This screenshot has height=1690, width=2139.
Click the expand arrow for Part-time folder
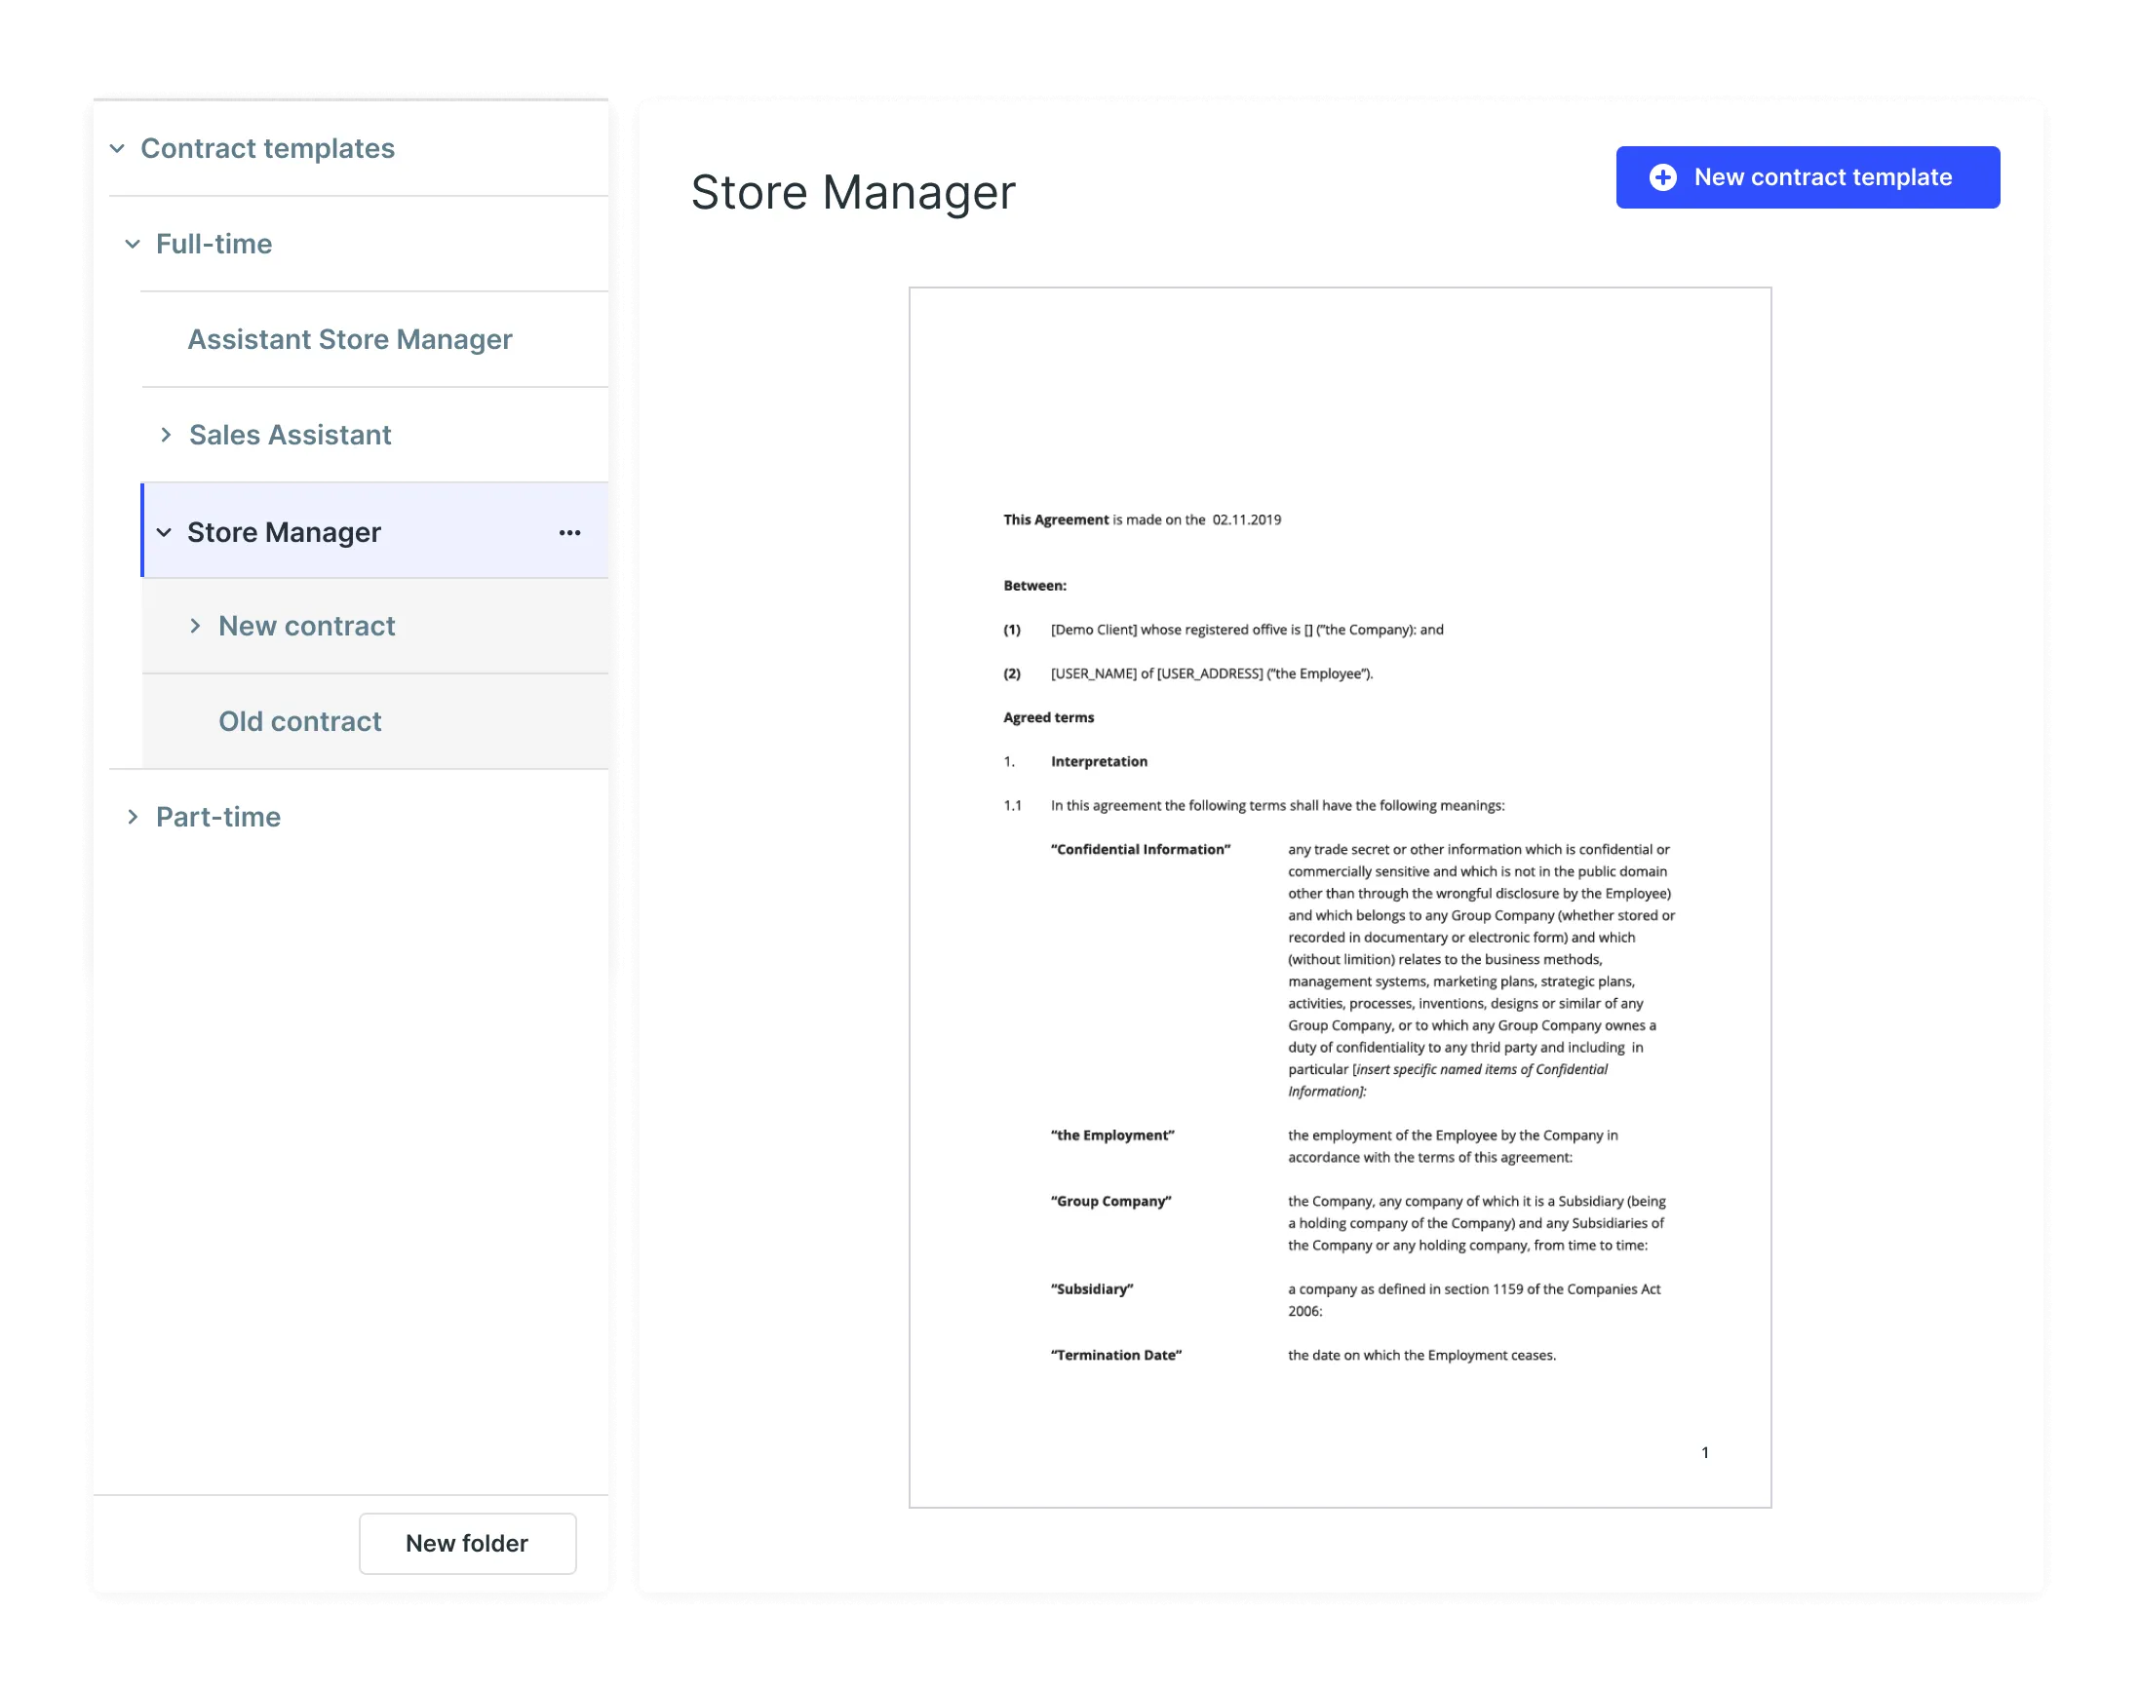coord(134,816)
